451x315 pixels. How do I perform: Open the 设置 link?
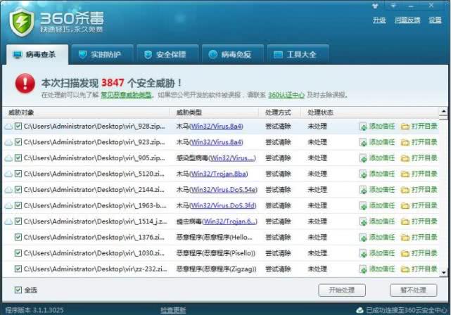(x=435, y=20)
